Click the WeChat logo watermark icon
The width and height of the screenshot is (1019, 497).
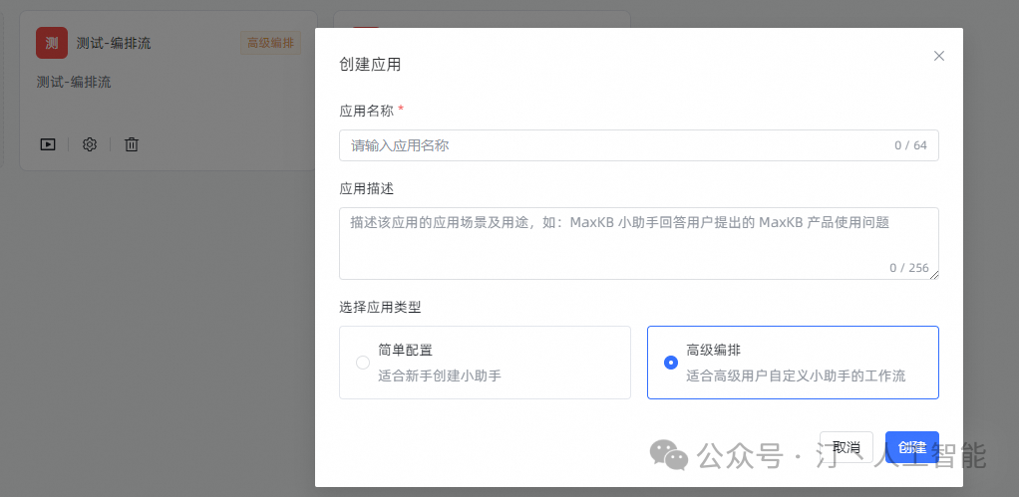(x=669, y=454)
